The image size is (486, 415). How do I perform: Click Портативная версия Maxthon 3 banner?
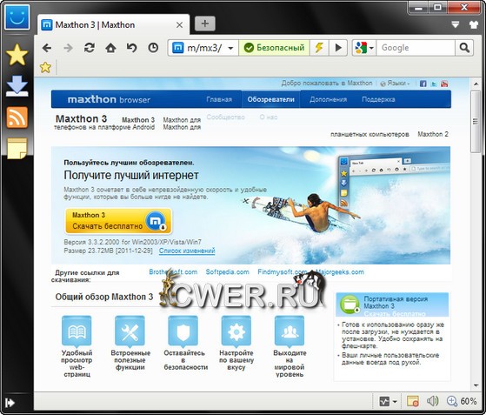coord(392,305)
